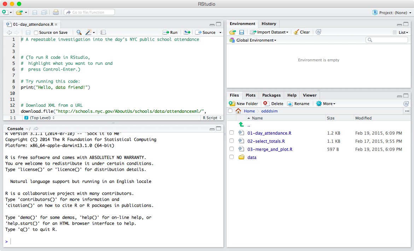
Task: Open the New File dropdown arrow
Action: coord(11,12)
